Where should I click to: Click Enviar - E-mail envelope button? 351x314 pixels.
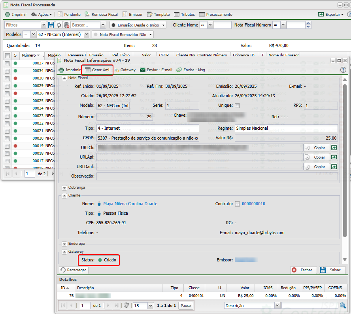click(156, 70)
